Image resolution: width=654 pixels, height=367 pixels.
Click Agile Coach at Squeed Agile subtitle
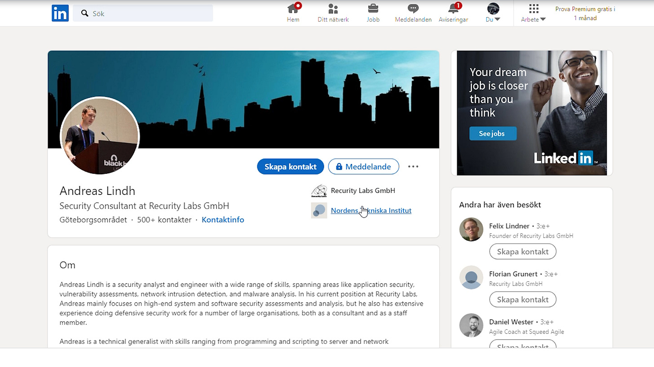click(526, 332)
